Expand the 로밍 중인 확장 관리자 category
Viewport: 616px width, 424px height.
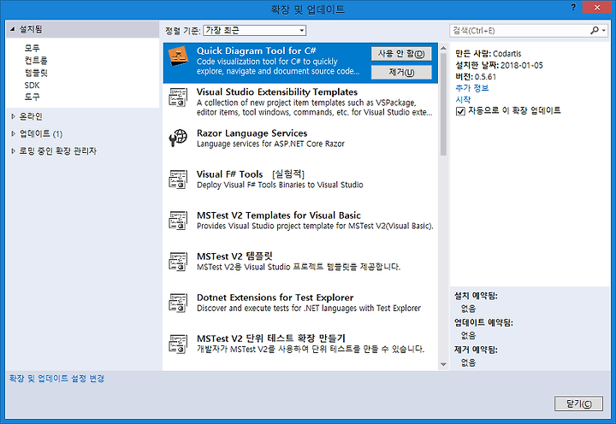coord(13,150)
